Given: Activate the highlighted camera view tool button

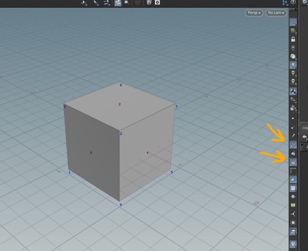Looking at the screenshot, I should tap(118, 3).
